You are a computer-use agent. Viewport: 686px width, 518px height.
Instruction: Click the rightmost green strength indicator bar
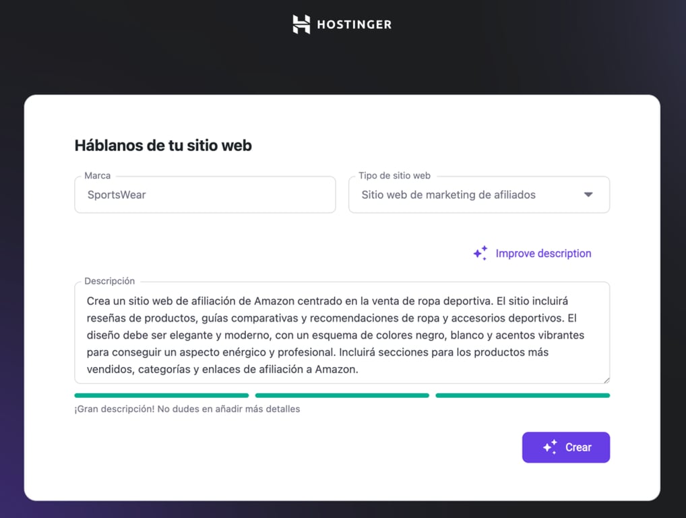pos(523,395)
